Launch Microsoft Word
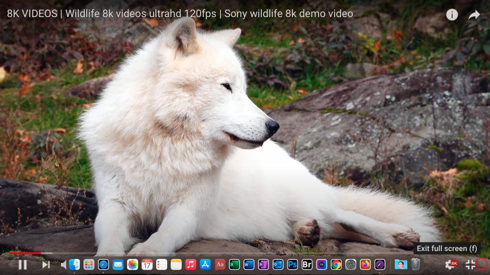This screenshot has height=275, width=490. 249,265
